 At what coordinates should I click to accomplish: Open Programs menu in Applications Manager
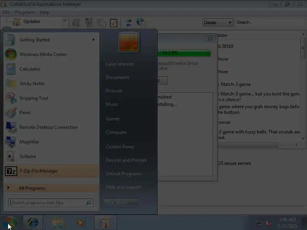(x=25, y=12)
